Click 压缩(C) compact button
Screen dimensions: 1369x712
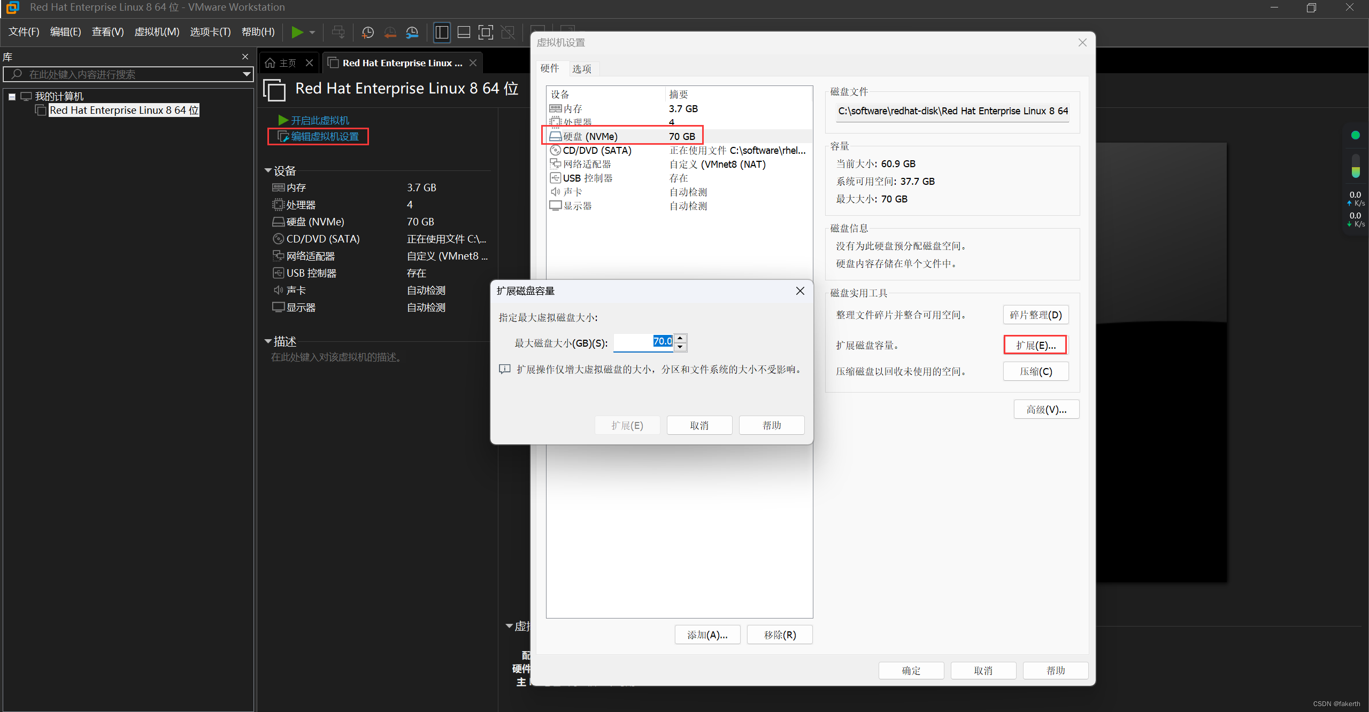(x=1036, y=371)
